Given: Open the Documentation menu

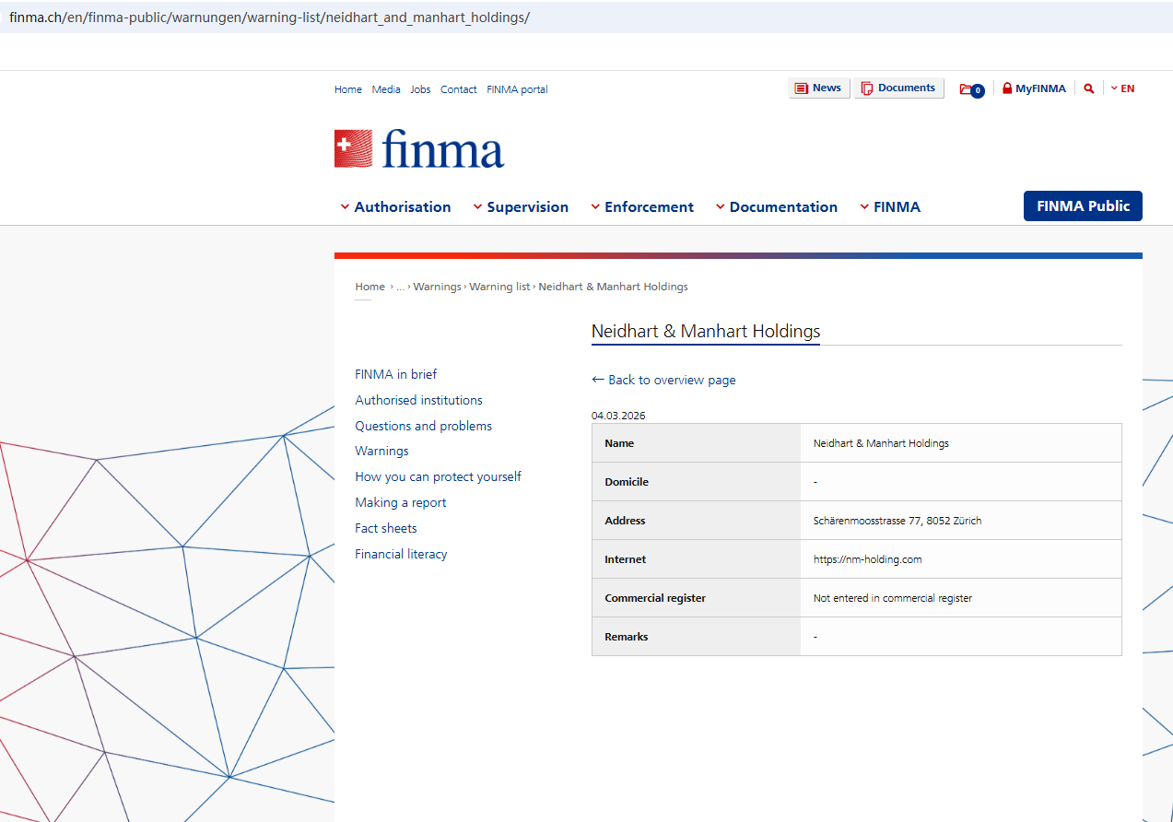Looking at the screenshot, I should [x=777, y=207].
